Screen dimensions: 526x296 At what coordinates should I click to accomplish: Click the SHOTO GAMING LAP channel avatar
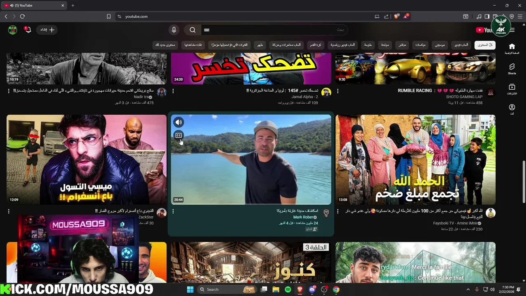[491, 92]
